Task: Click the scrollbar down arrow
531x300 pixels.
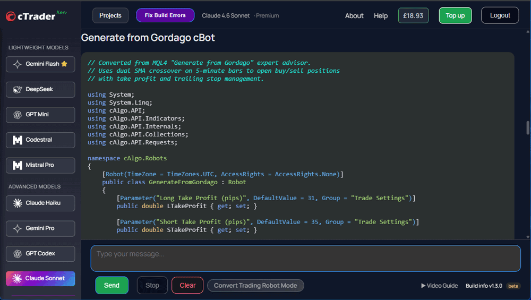Action: [528, 237]
